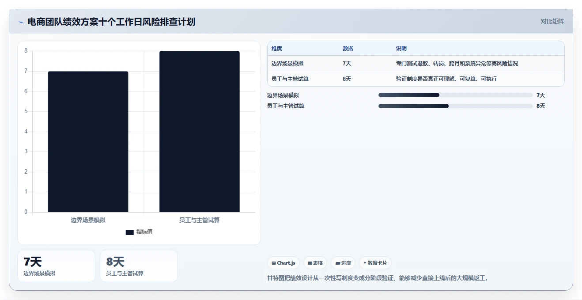The image size is (582, 300).
Task: Open the 7天 边界场景模拟 data card
Action: click(x=56, y=266)
